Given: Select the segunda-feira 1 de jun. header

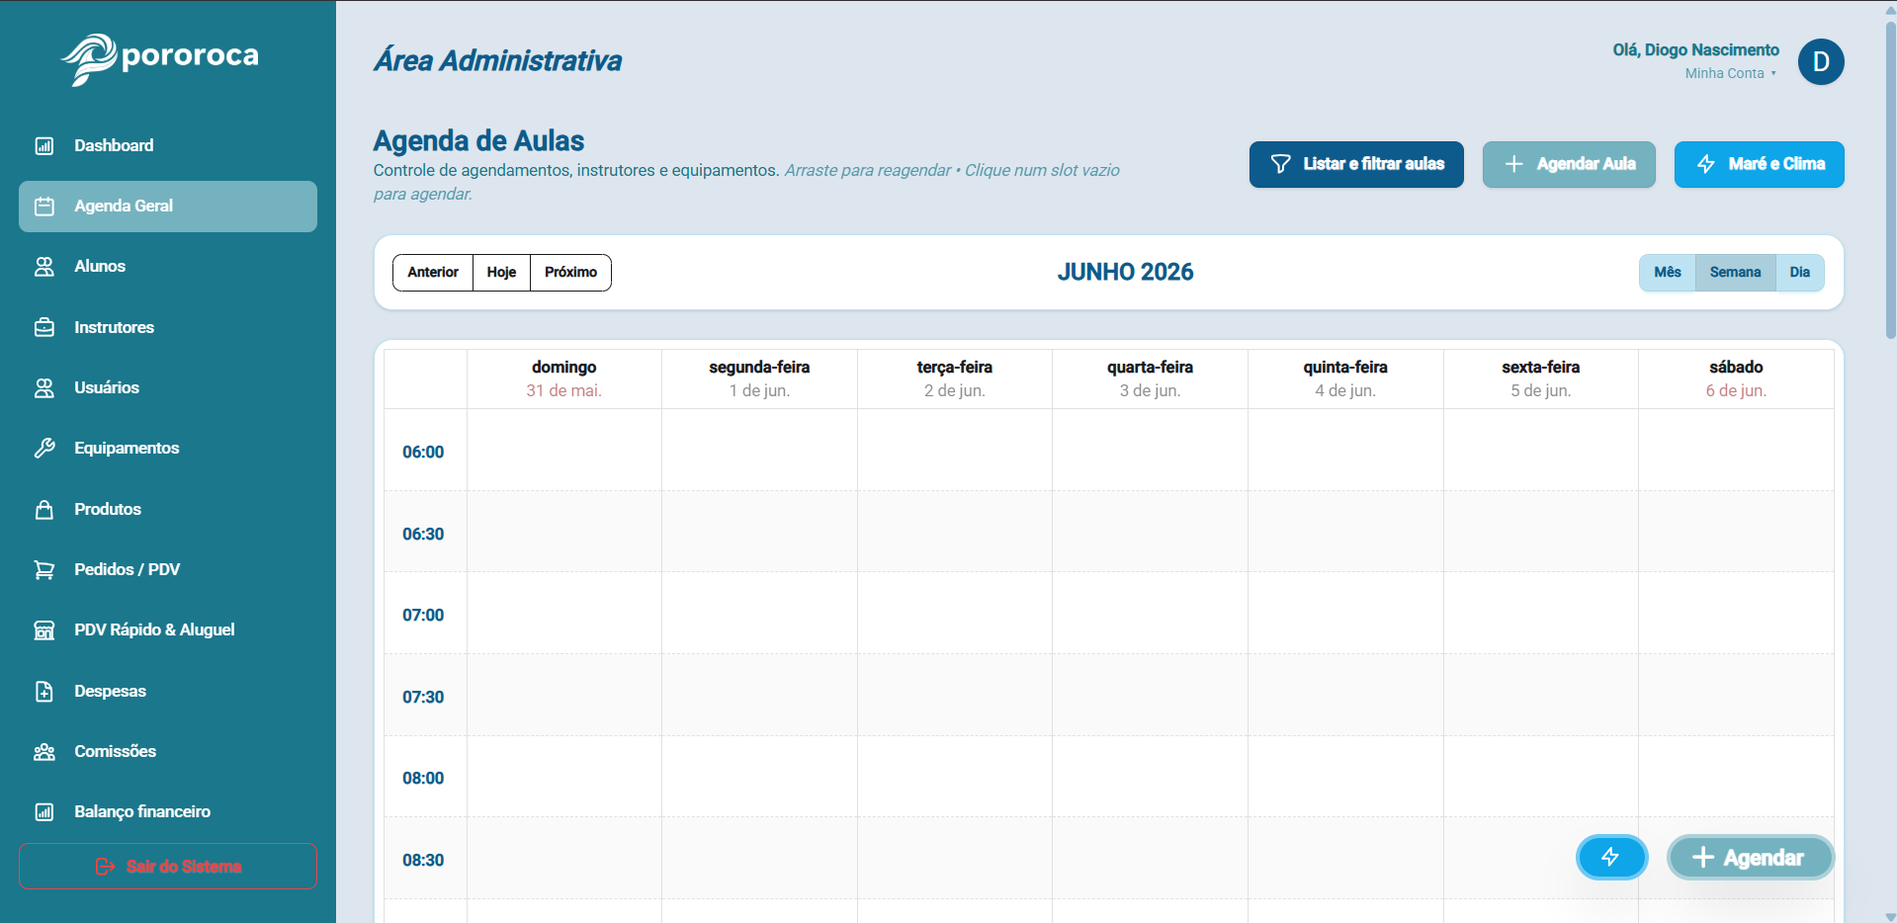Looking at the screenshot, I should pyautogui.click(x=759, y=379).
